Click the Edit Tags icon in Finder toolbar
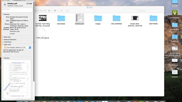Screen dimensions: 182x102 point(67,10)
